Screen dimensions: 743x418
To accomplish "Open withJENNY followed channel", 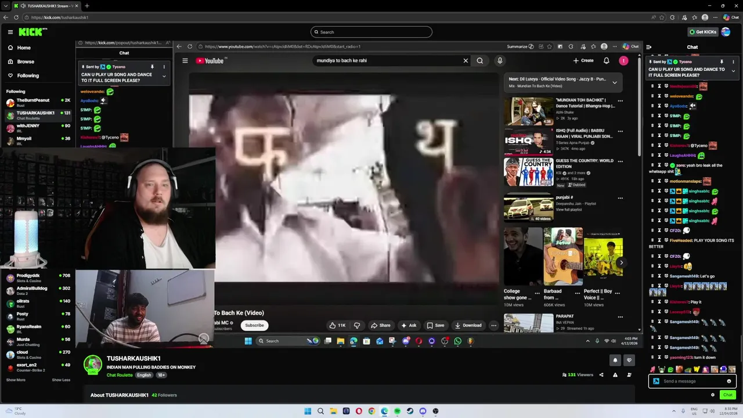I will pyautogui.click(x=38, y=128).
